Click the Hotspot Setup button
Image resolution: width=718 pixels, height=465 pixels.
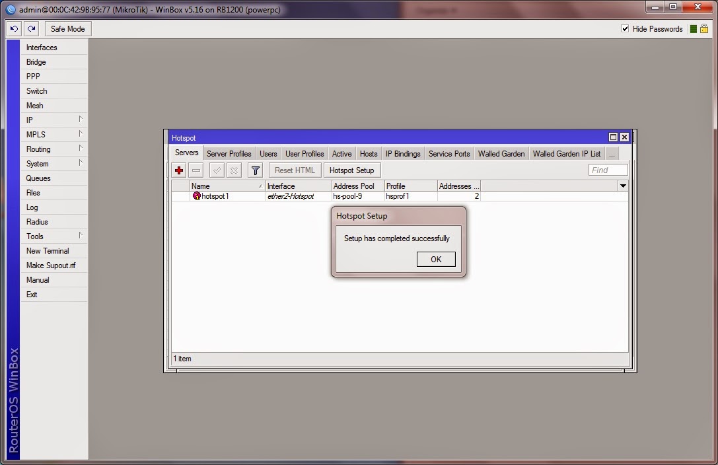(351, 170)
